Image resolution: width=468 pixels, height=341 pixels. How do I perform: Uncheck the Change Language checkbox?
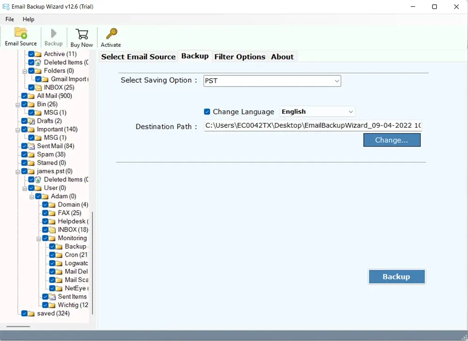click(207, 112)
